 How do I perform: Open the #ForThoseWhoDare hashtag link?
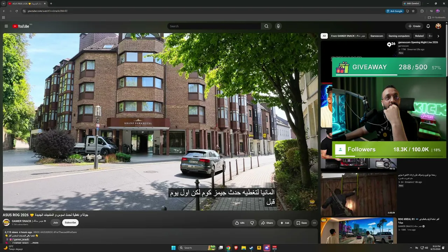65,232
